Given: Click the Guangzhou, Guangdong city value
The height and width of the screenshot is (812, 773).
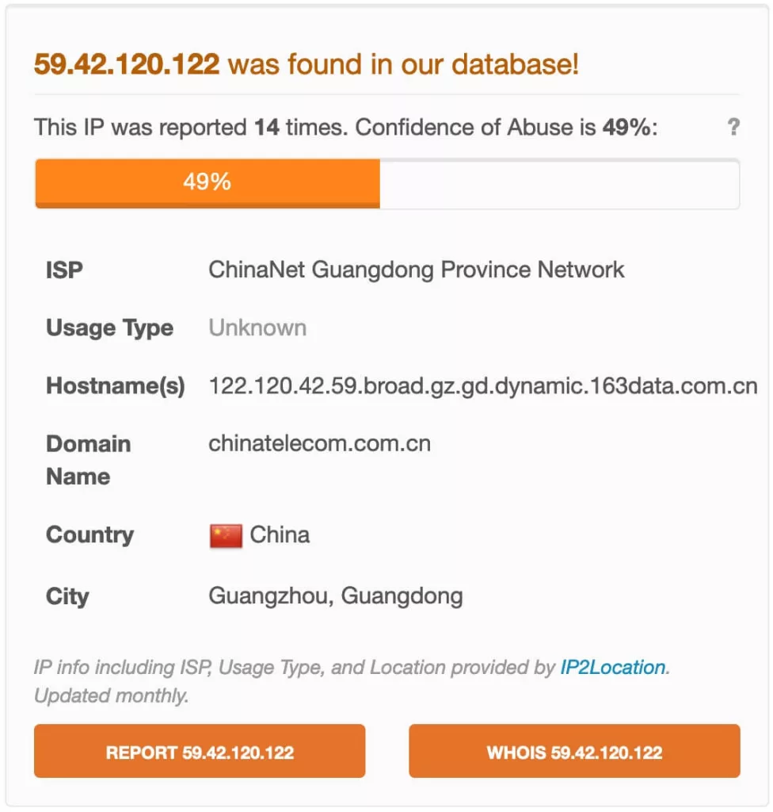Looking at the screenshot, I should point(335,596).
